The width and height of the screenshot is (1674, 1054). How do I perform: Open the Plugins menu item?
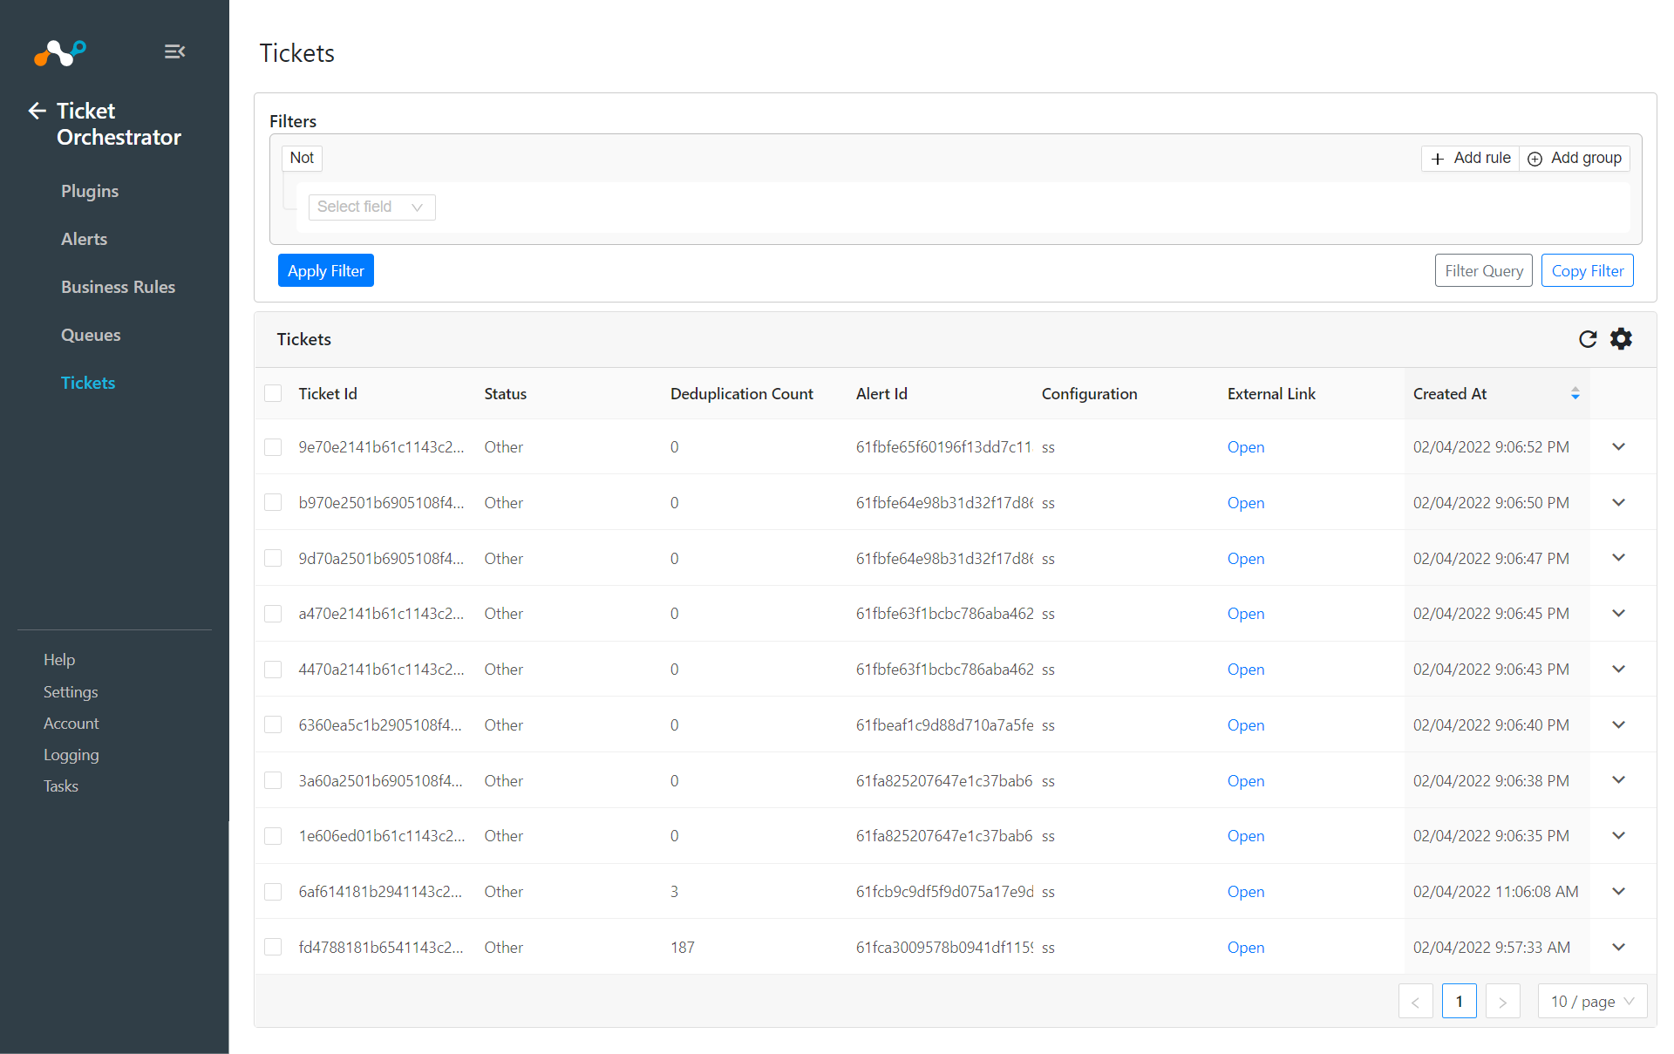tap(90, 191)
